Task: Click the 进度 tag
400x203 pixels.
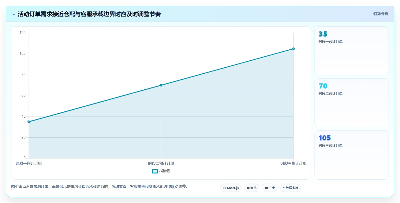Action: 270,188
